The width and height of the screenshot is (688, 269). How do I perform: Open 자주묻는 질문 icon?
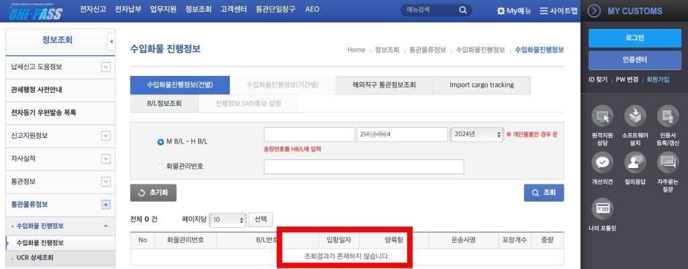(x=667, y=163)
